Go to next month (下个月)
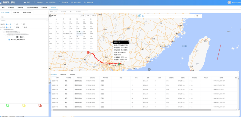Image resolution: width=241 pixels, height=117 pixels. click(x=94, y=16)
